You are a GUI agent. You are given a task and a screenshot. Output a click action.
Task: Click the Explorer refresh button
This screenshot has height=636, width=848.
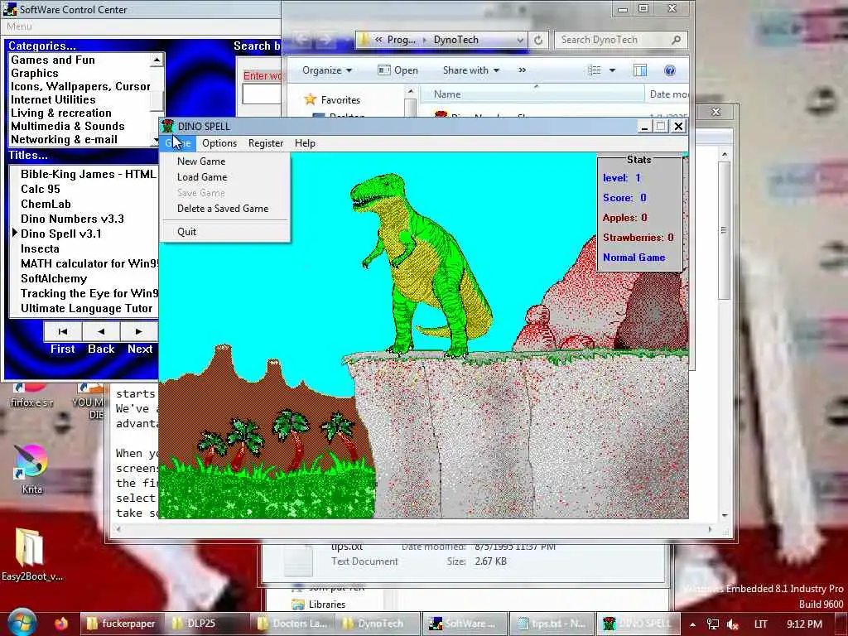[538, 40]
